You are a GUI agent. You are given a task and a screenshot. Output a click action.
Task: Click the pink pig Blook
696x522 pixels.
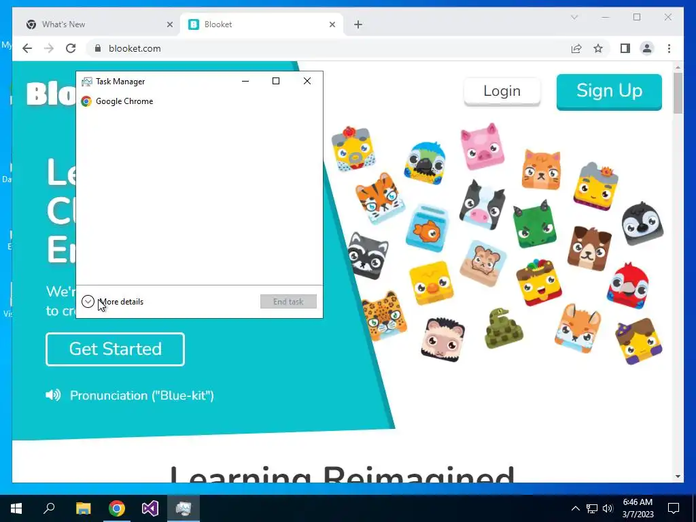pos(482,145)
